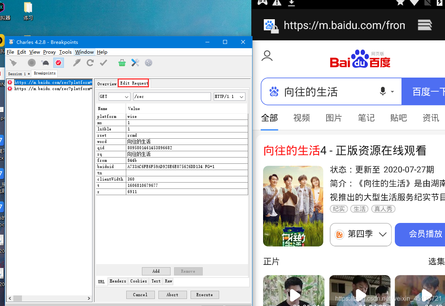The height and width of the screenshot is (306, 445).
Task: Click the horizontal scrollbar thumb in breakpoint list
Action: pos(18,298)
